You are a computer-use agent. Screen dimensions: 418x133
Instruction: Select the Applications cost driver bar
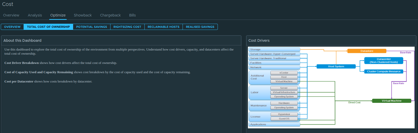(x=274, y=124)
